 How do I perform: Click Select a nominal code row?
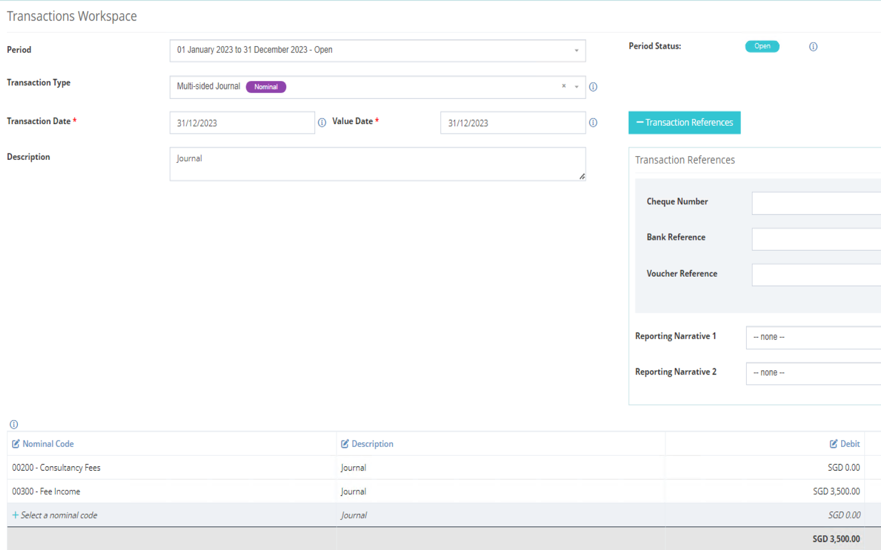(x=59, y=515)
